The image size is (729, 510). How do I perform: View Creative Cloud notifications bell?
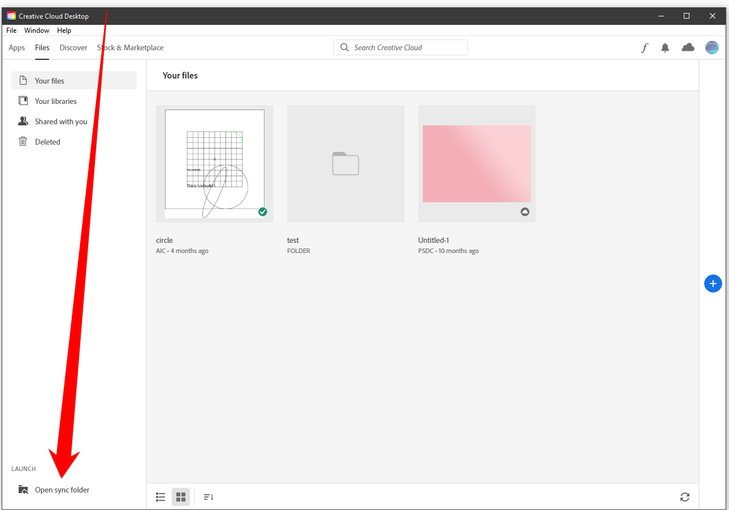665,47
